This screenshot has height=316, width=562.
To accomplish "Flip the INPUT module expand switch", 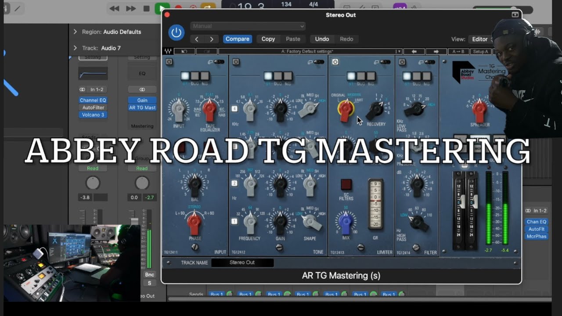I will pos(219,62).
